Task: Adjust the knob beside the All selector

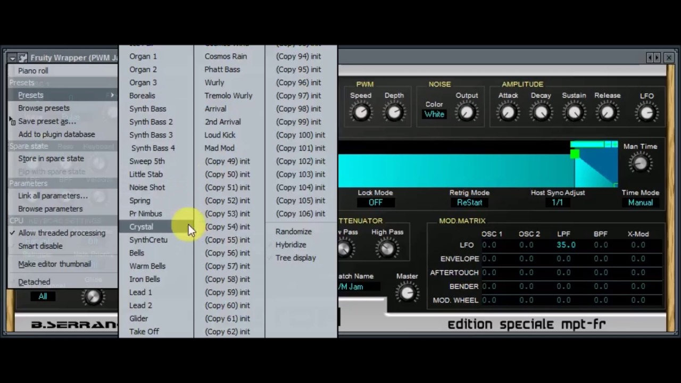Action: pyautogui.click(x=93, y=297)
